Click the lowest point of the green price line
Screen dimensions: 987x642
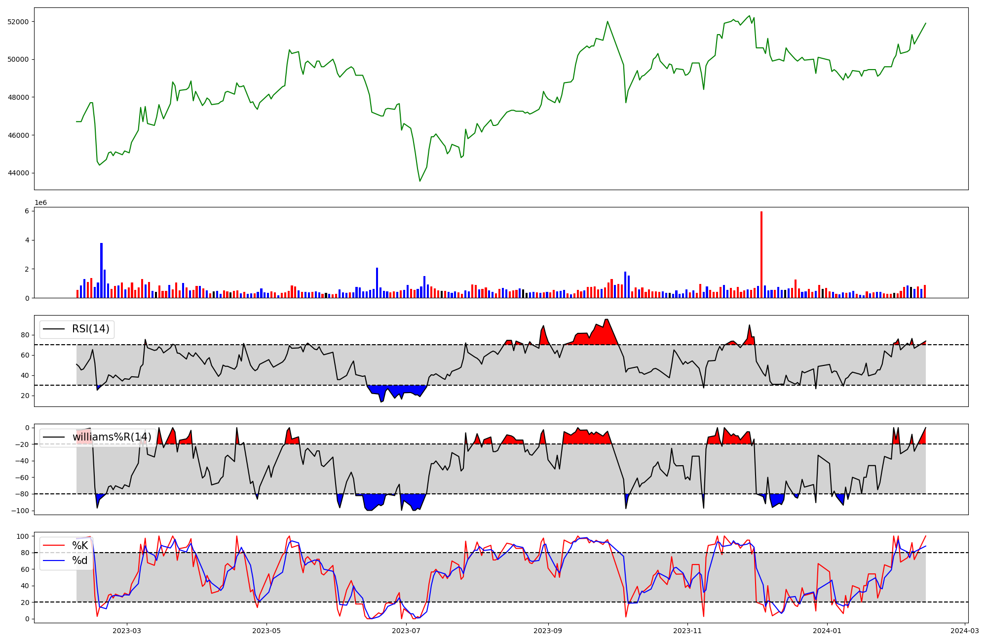420,181
